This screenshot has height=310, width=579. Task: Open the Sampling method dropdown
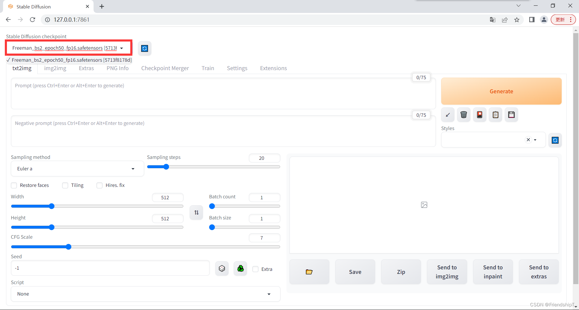(x=78, y=169)
